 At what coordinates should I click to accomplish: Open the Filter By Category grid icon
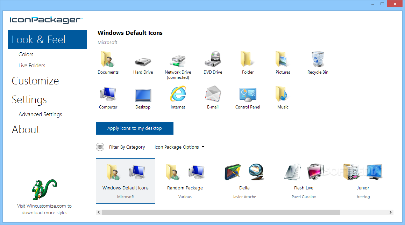(100, 147)
